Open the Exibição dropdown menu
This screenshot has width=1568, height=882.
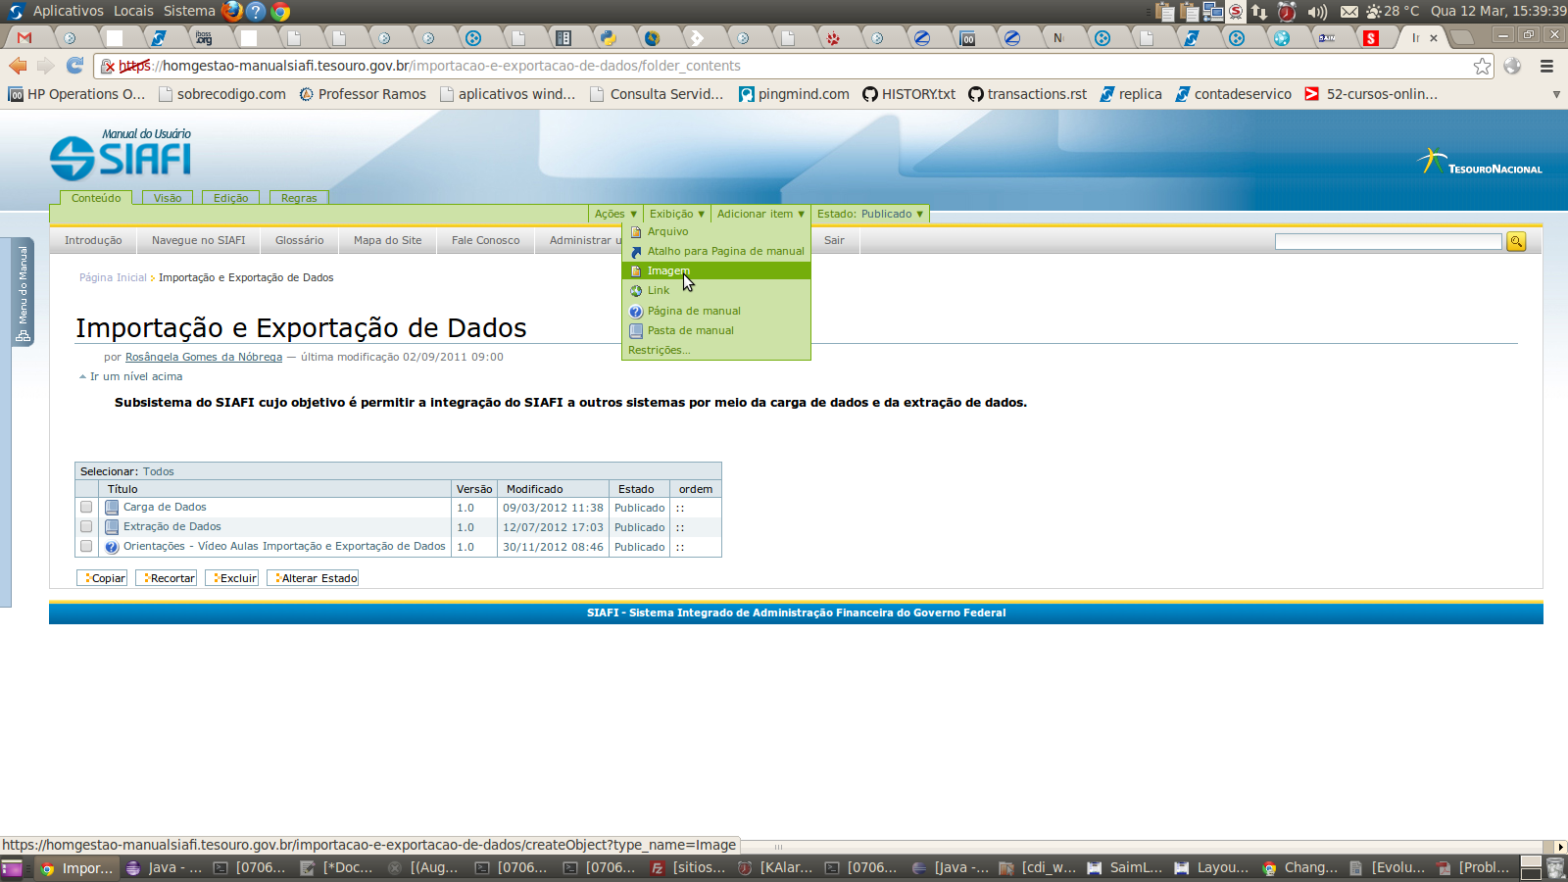(x=676, y=214)
